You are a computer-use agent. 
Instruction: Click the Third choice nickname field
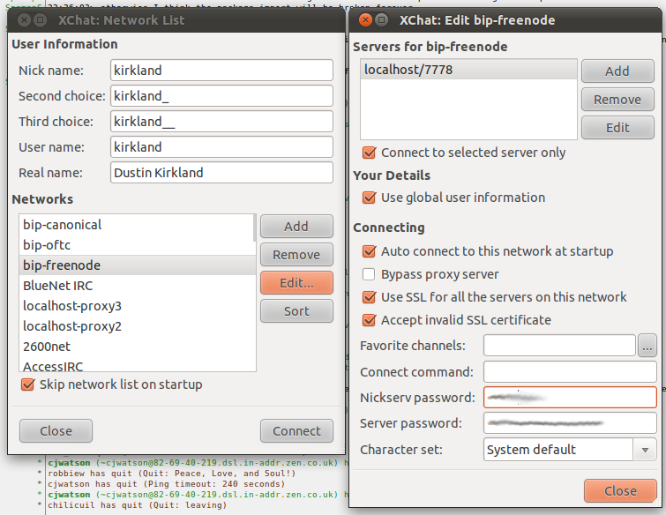[x=221, y=122]
